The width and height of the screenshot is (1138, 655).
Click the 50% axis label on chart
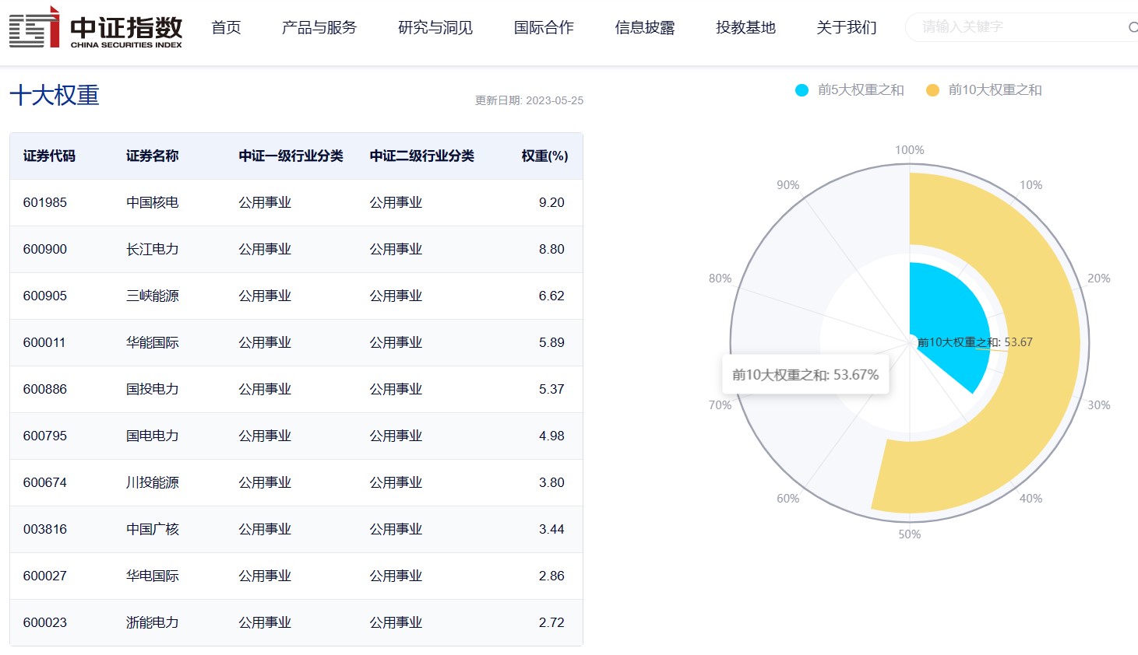910,534
